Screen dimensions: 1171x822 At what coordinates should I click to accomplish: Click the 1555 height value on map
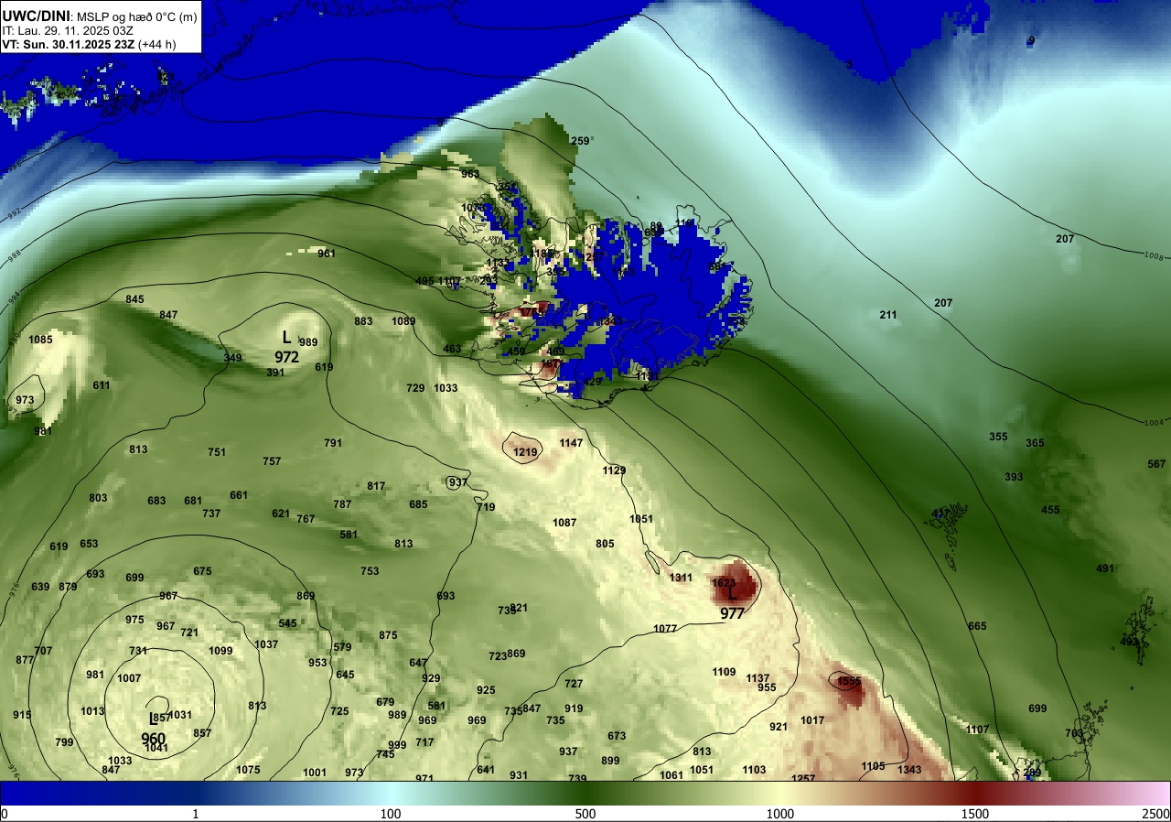849,681
